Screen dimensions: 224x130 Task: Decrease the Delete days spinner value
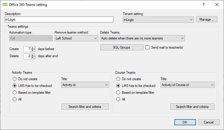pos(33,57)
